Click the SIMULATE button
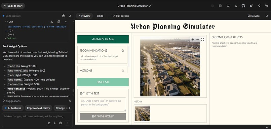The height and width of the screenshot is (129, 271). (x=103, y=82)
